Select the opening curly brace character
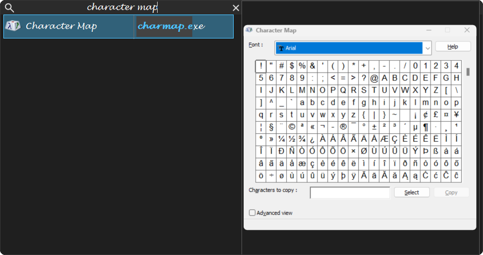Image resolution: width=483 pixels, height=255 pixels. tap(364, 115)
